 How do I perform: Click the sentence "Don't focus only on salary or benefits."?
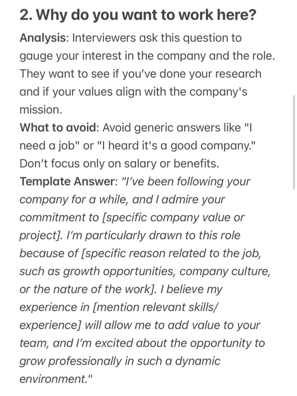(119, 164)
